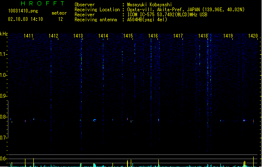Image resolution: width=262 pixels, height=167 pixels.
Task: Click the 0.6 kHz axis label
Action: [x=3, y=159]
